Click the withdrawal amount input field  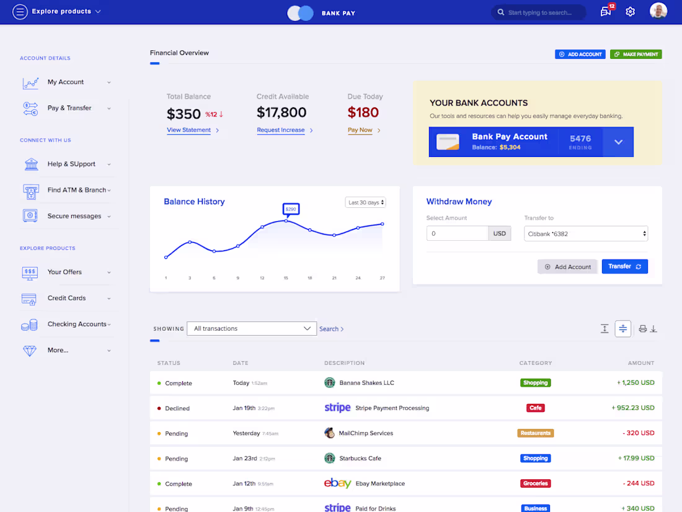457,233
